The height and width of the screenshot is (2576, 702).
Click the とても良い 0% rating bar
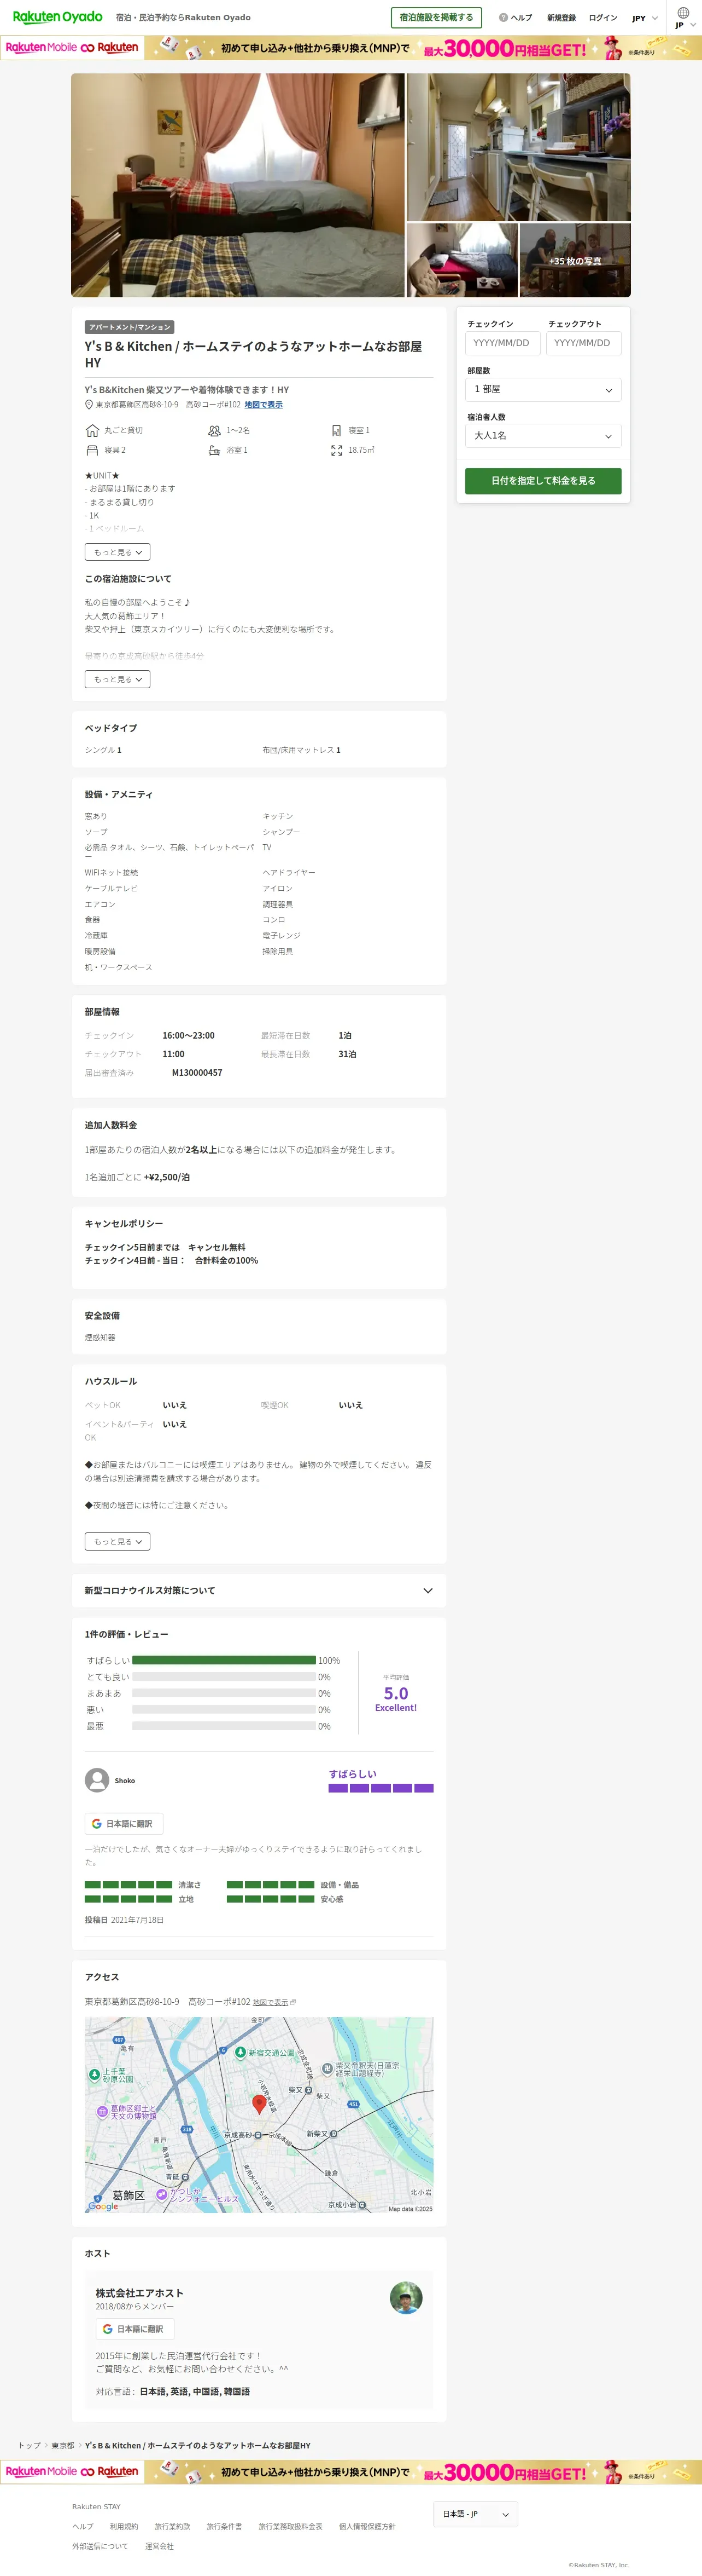[224, 1676]
